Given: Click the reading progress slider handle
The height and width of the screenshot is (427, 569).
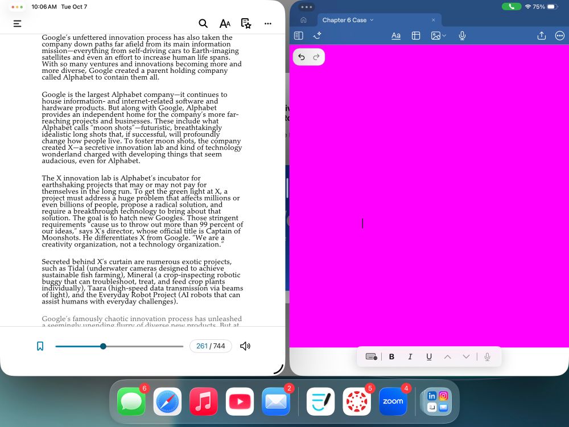Looking at the screenshot, I should click(103, 346).
